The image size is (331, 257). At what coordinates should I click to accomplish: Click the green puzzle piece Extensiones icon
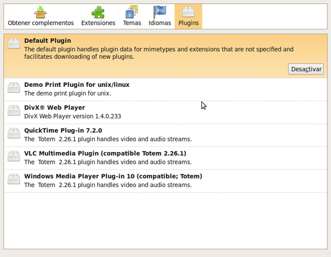tap(98, 12)
